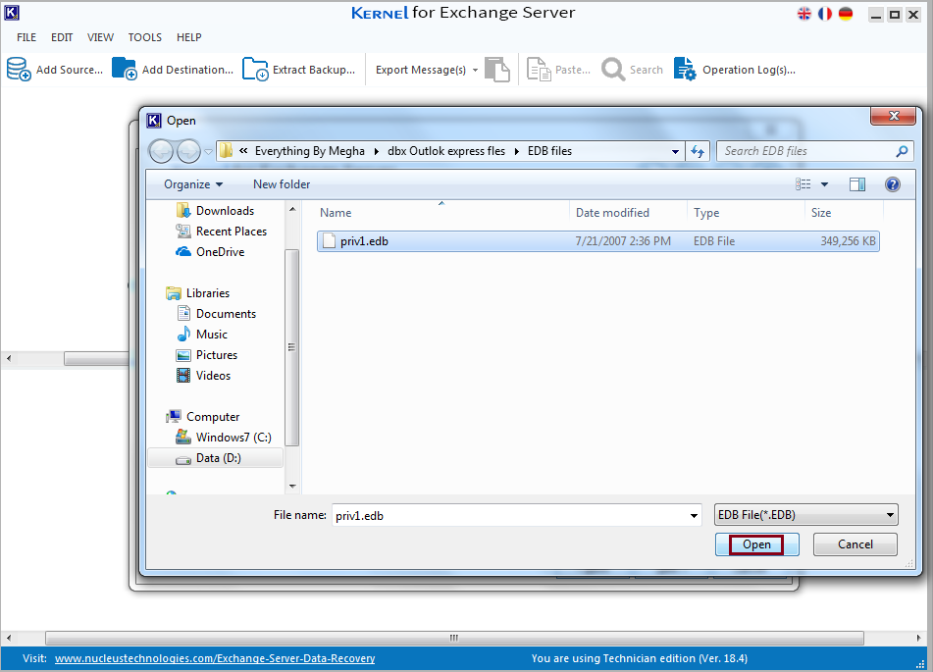
Task: Open the Organize dropdown menu
Action: (x=193, y=184)
